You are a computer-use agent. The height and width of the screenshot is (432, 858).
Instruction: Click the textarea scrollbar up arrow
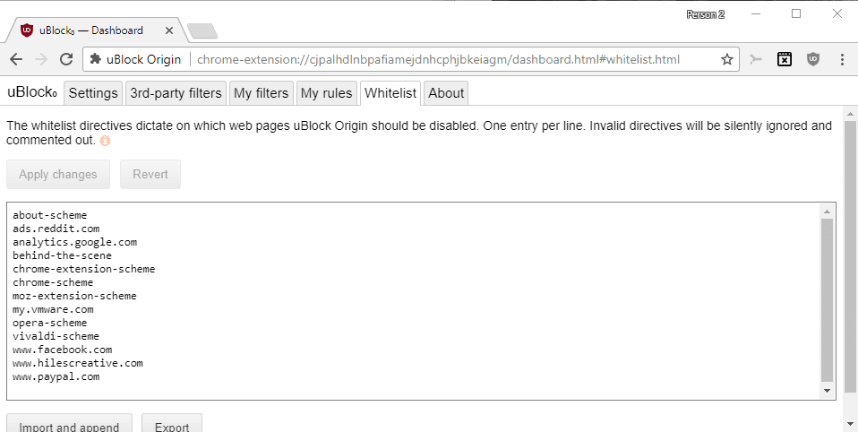pos(827,212)
